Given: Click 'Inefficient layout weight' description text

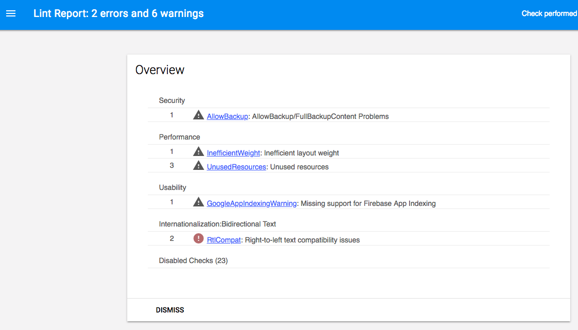Looking at the screenshot, I should pyautogui.click(x=301, y=153).
